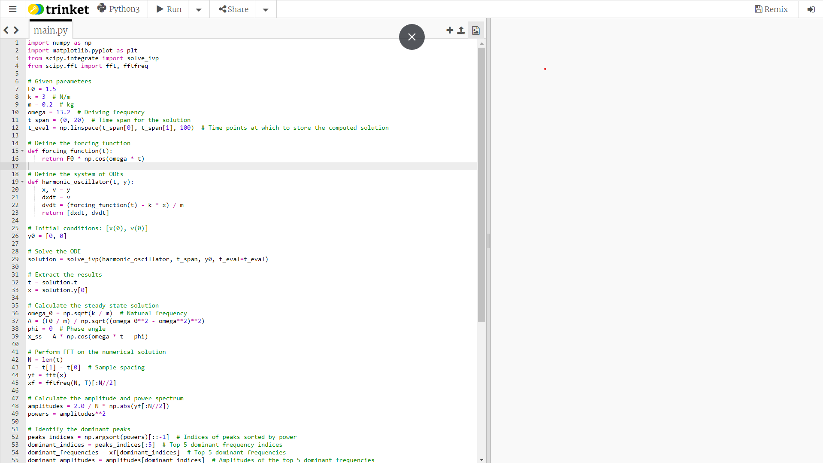Dismiss the dark close overlay
This screenshot has width=823, height=463.
411,37
